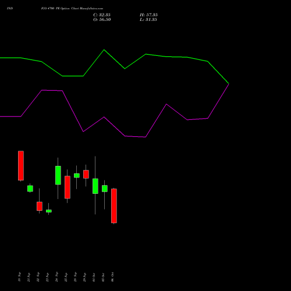Screen dimensions: 291x291
Task: Click the '29 Sep' date axis label
Action: point(84,277)
